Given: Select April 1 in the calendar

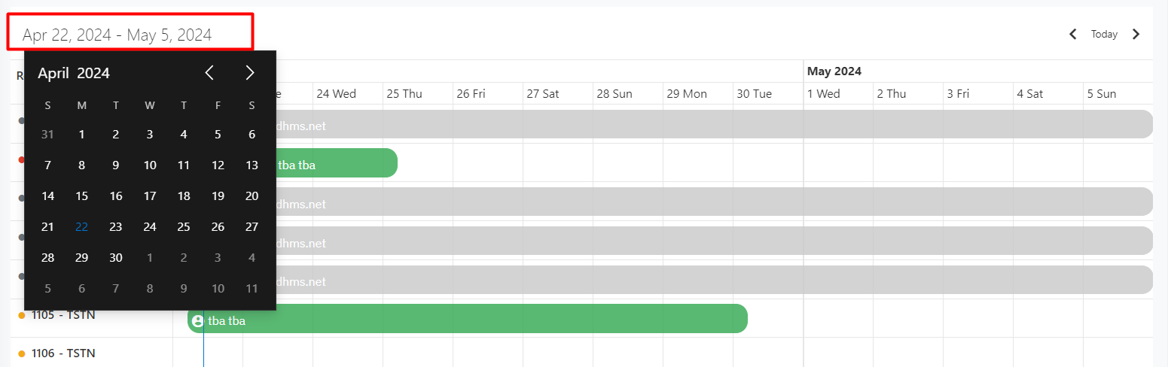Looking at the screenshot, I should point(82,135).
